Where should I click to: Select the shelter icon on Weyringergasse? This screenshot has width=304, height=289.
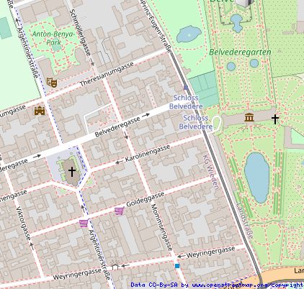115,266
